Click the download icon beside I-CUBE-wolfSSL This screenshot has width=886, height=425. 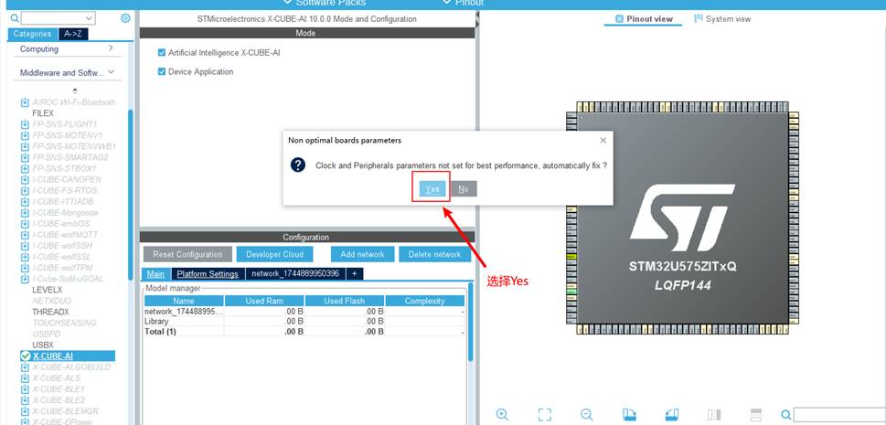pyautogui.click(x=25, y=257)
